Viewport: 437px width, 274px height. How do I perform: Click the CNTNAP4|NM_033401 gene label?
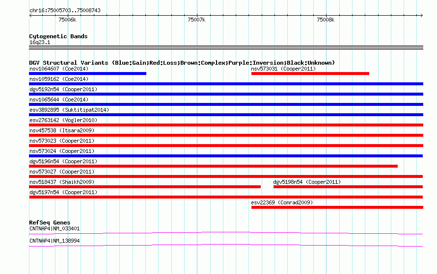(x=55, y=228)
